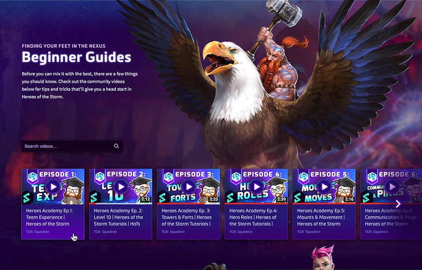Viewport: 422px width, 270px height.
Task: Focus the Search videos input field
Action: (72, 146)
